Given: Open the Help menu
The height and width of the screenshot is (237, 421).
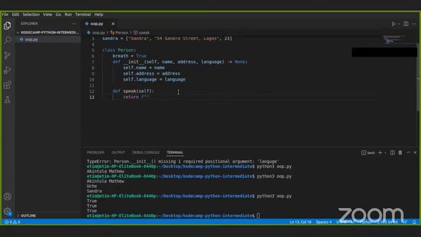Looking at the screenshot, I should [x=99, y=14].
